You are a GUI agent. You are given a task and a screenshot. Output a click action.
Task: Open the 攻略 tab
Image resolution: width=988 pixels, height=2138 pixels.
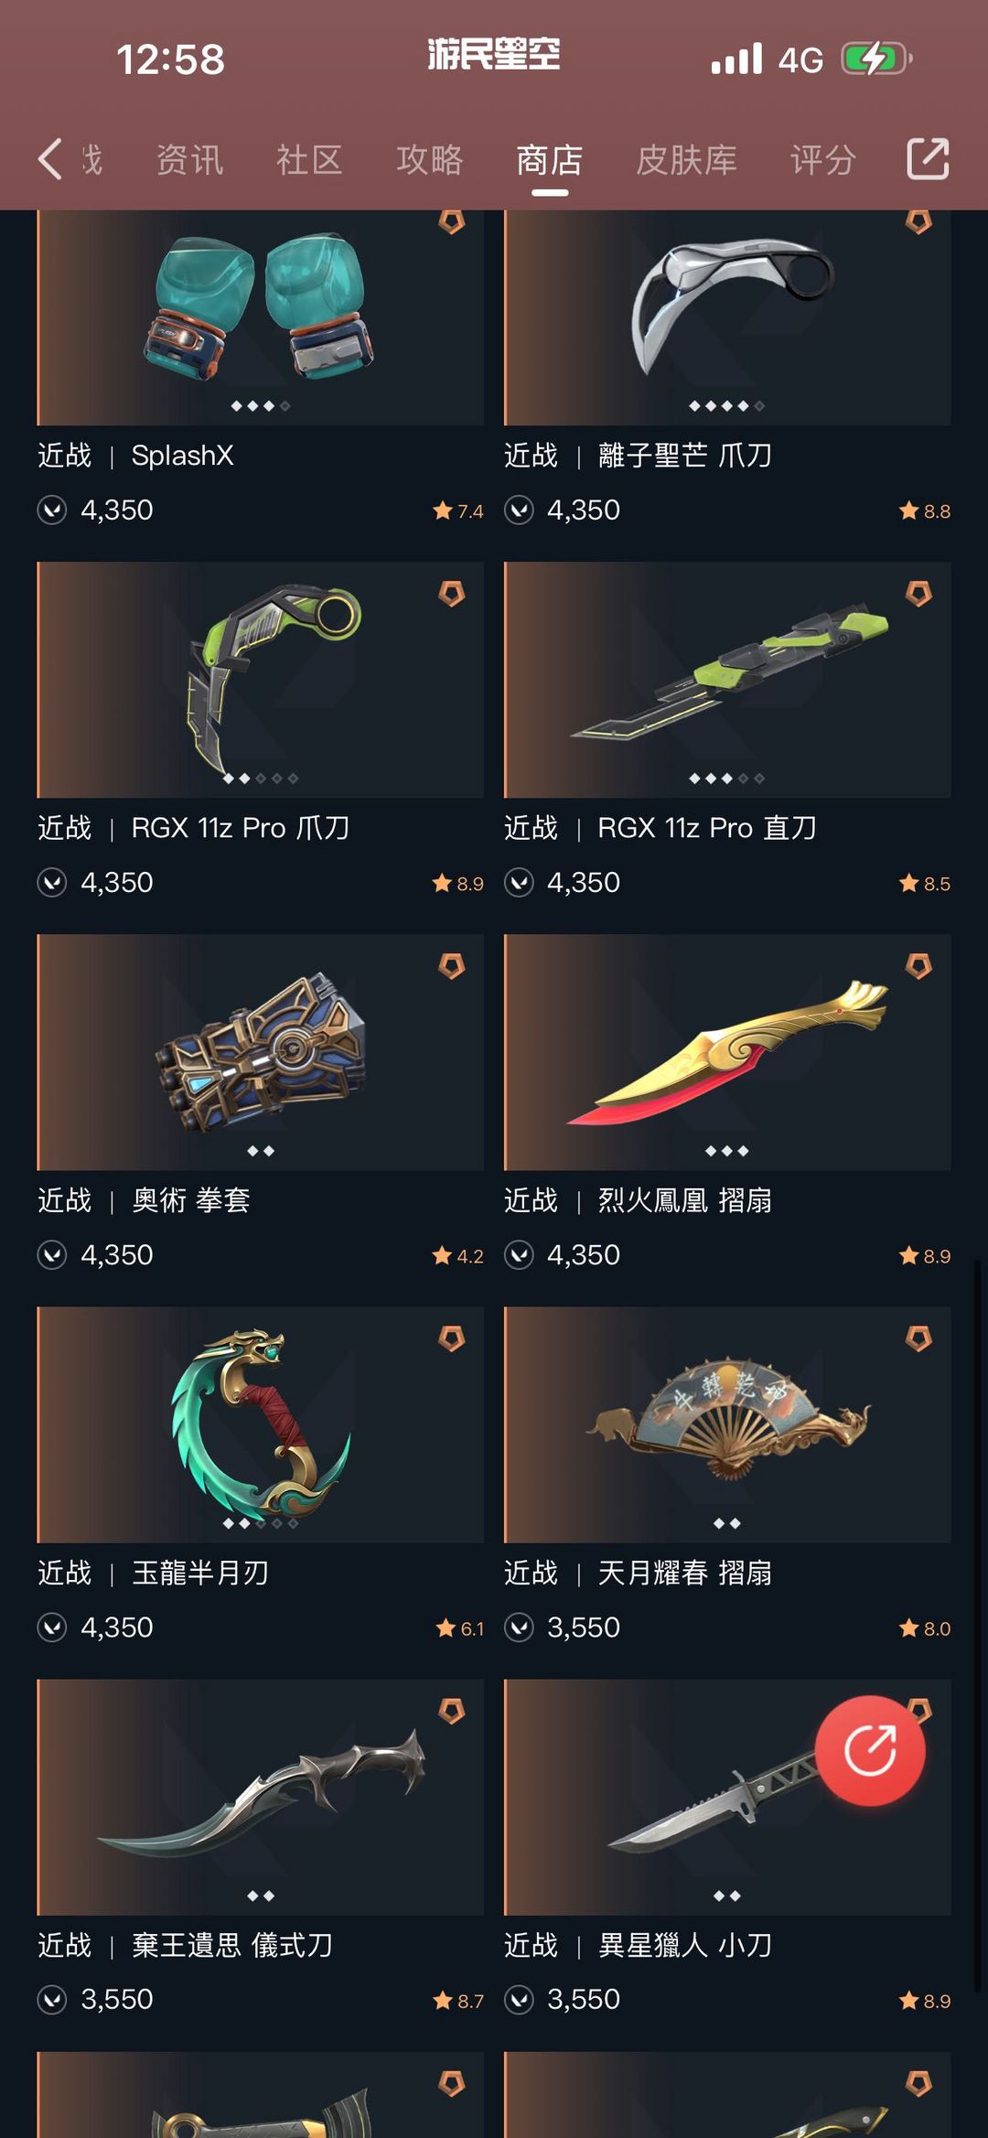[x=430, y=159]
